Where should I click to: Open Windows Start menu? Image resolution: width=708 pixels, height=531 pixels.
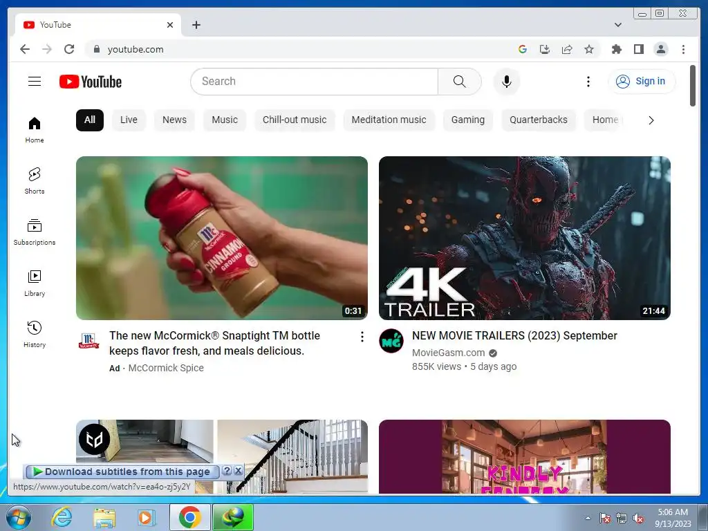18,517
